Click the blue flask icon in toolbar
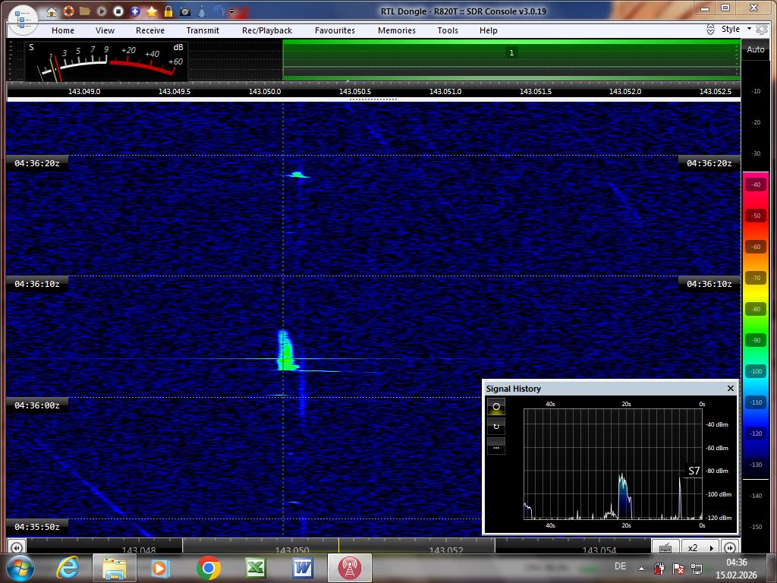 pos(202,11)
